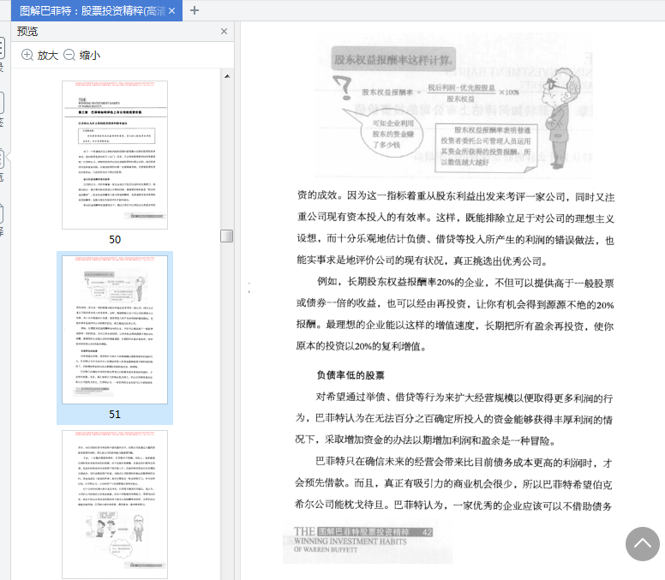The width and height of the screenshot is (665, 580).
Task: Click the footer text WINNING INVESTMENT HABITS
Action: 350,541
